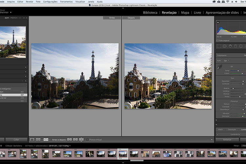Set navigator zoom to AJUST
Screen dimensions: 246x164
(7, 18)
